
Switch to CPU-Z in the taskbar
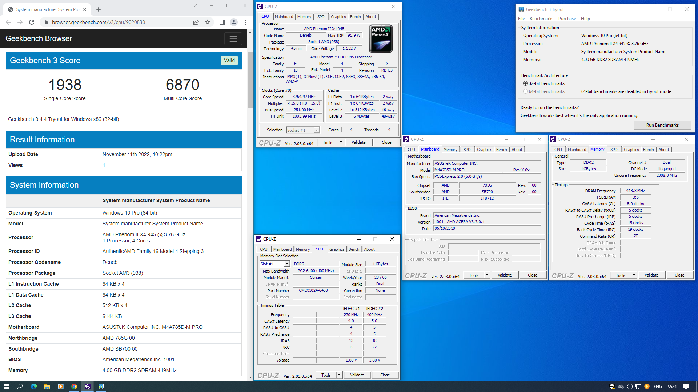click(88, 387)
